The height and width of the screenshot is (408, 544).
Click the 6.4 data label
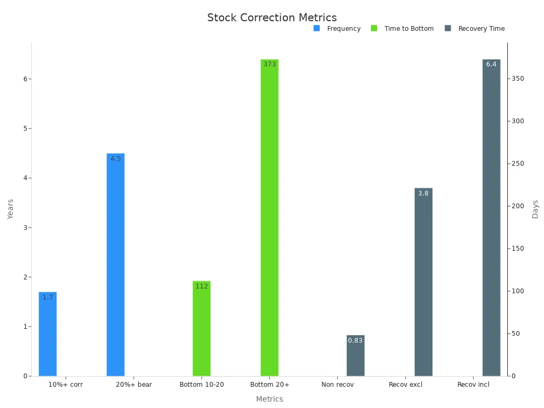pyautogui.click(x=491, y=64)
